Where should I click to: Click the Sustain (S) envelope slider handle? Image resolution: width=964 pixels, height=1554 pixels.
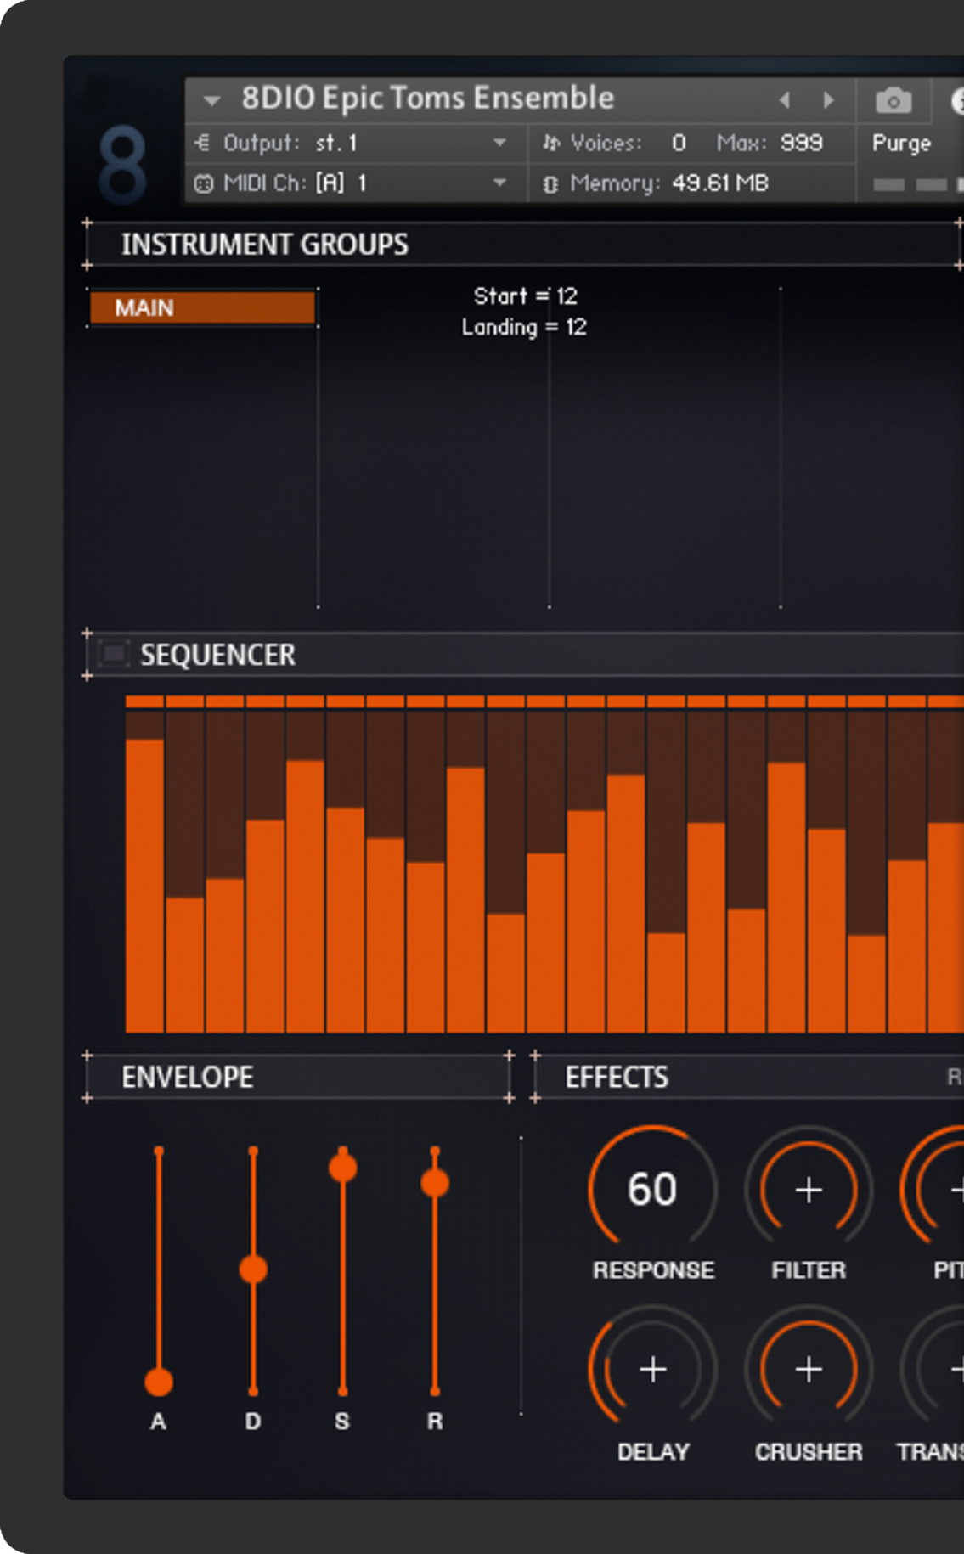tap(343, 1168)
